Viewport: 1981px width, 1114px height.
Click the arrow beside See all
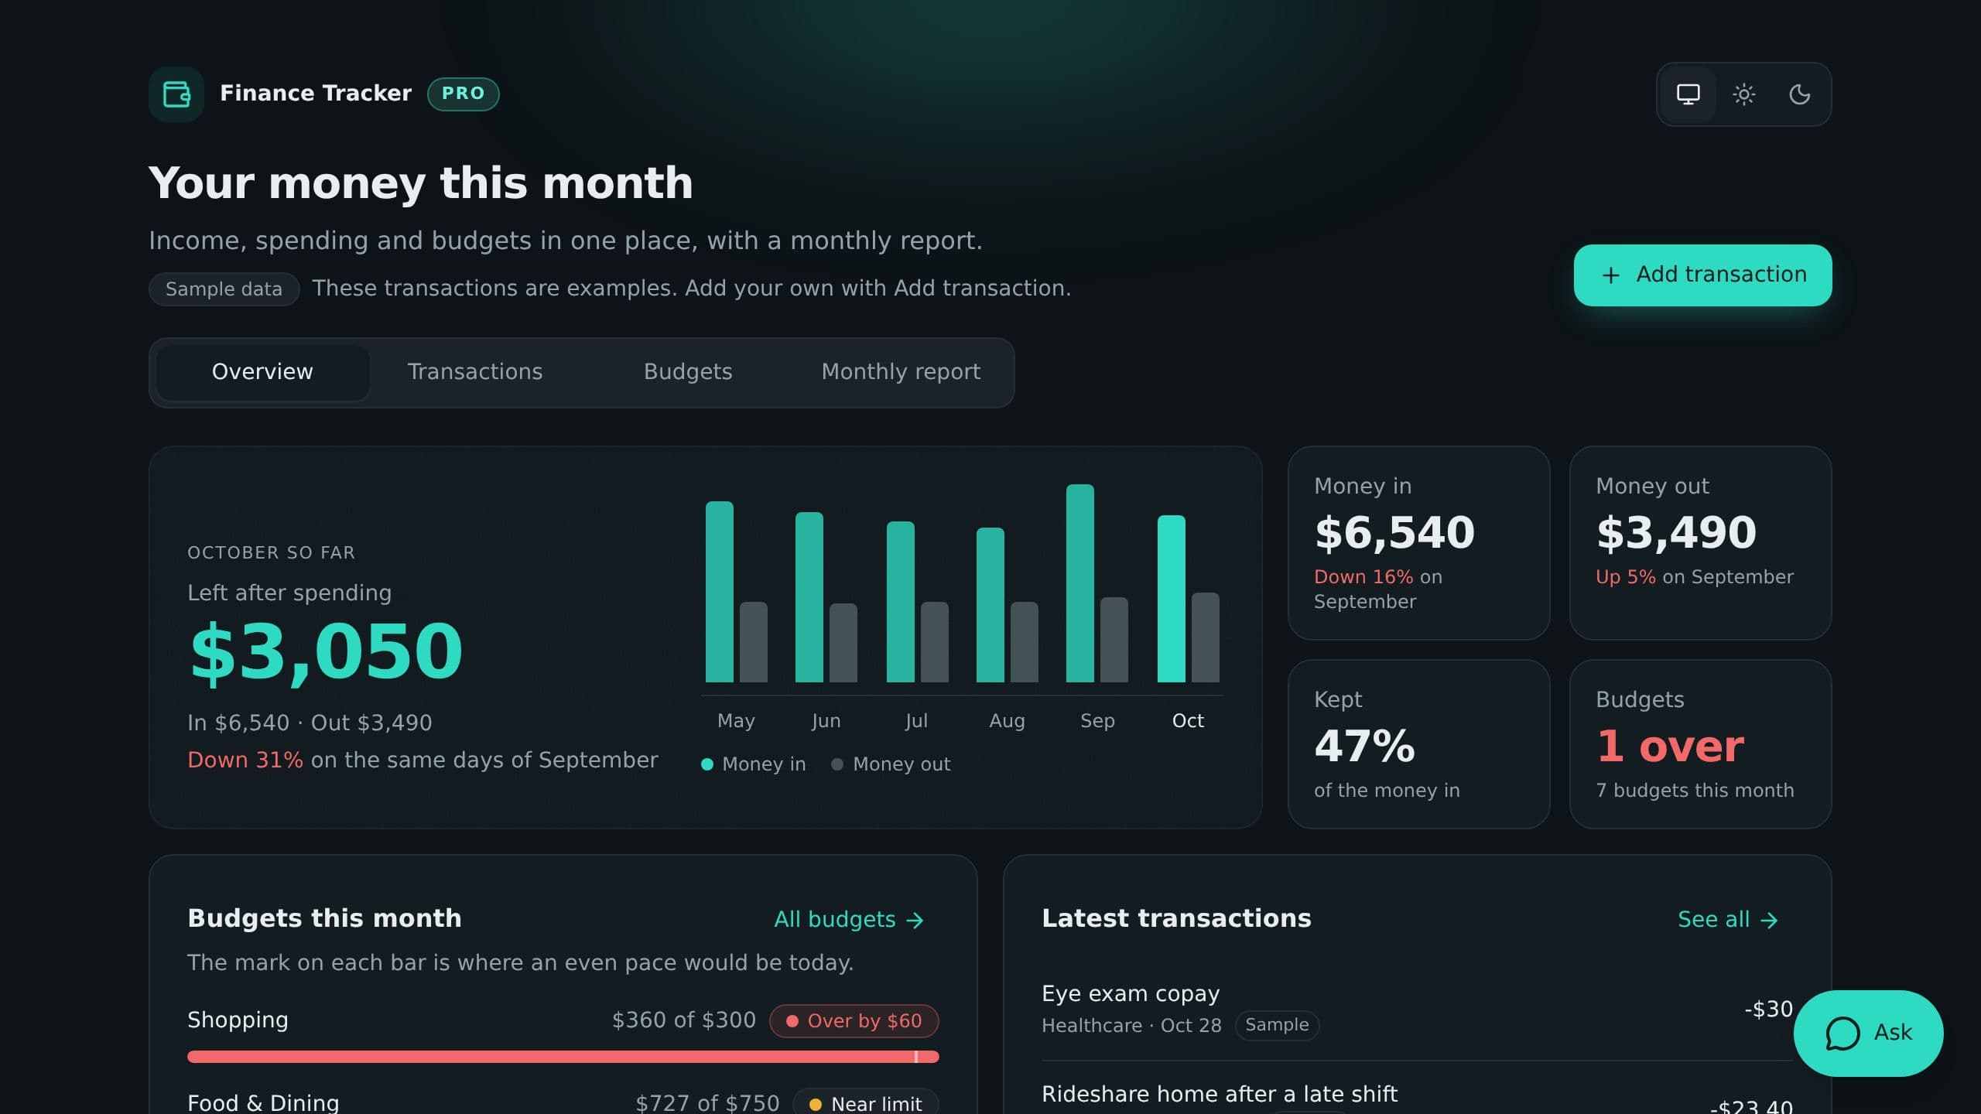click(1769, 920)
